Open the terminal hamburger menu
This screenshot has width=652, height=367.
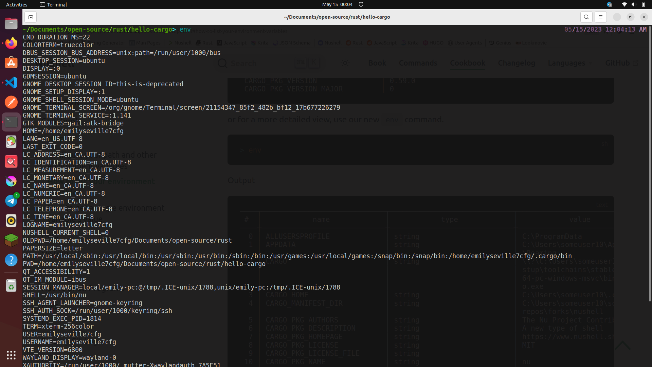(600, 17)
